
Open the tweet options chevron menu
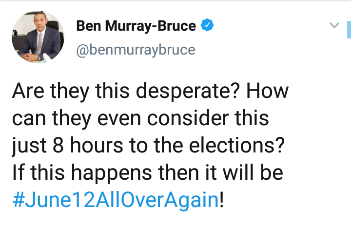click(334, 25)
